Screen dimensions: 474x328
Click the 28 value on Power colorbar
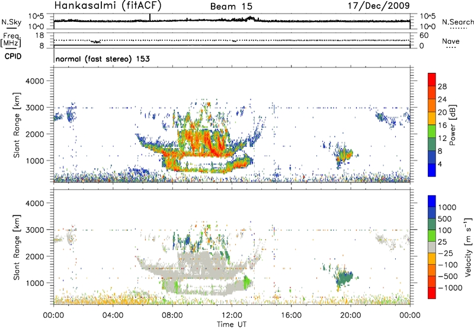click(x=442, y=86)
